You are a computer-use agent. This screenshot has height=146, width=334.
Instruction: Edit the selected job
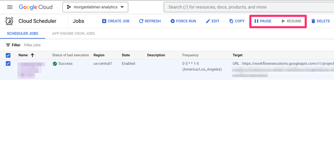tap(213, 21)
